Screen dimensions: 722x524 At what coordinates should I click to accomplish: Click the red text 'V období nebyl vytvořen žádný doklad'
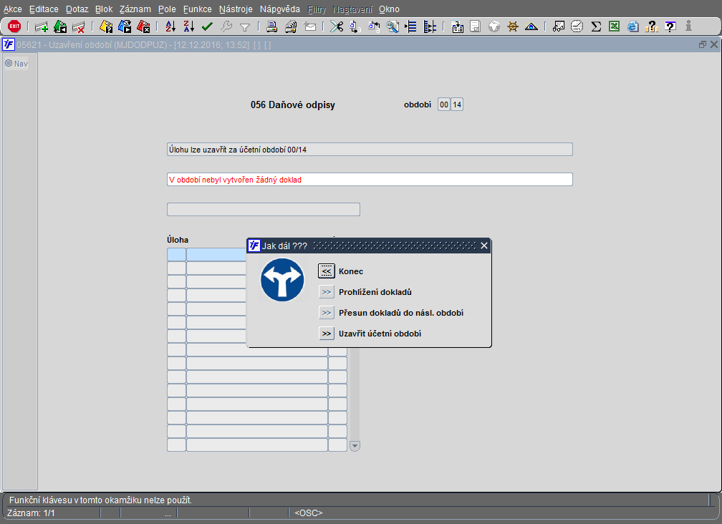235,180
